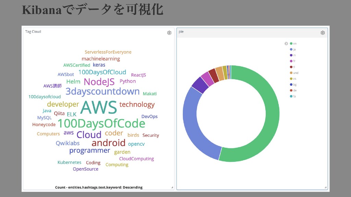Click the 'MySQL' tag
Viewport: 351px width, 197px height.
44,118
